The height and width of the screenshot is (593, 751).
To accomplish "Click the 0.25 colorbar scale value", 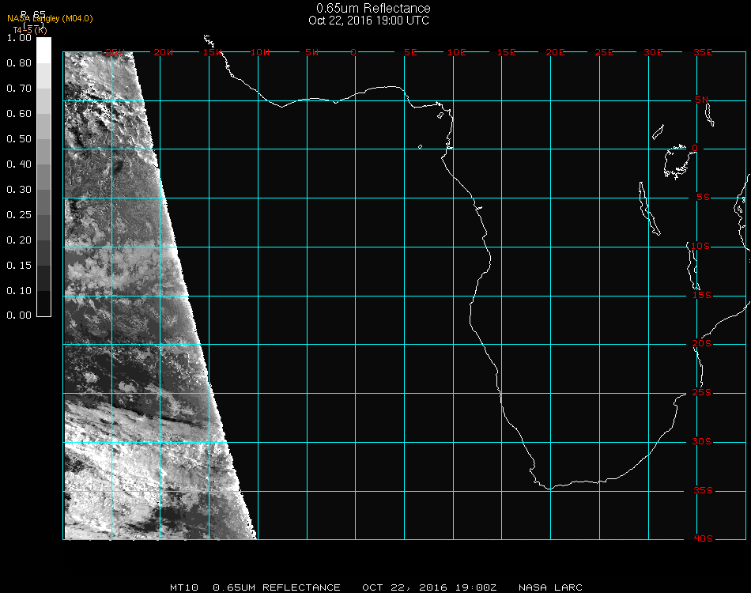I will (x=19, y=215).
